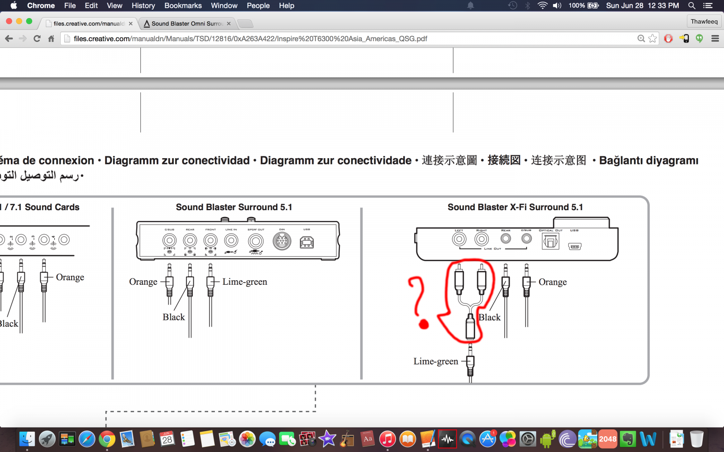Open Time Machine menu bar icon
The image size is (724, 452).
[x=513, y=5]
